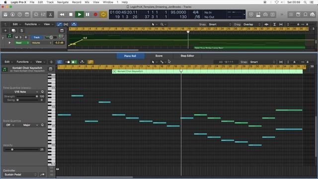The image size is (318, 179).
Task: Toggle yellow Link button in Piano Roll
Action: click(x=90, y=62)
